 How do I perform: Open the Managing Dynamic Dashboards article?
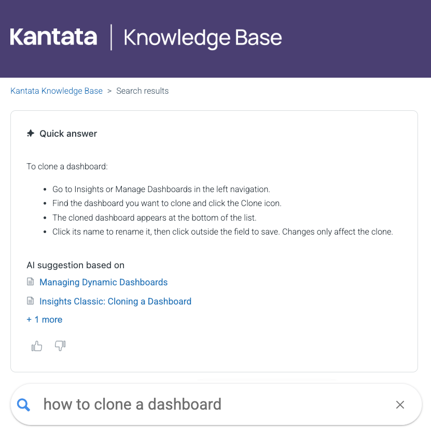(103, 282)
